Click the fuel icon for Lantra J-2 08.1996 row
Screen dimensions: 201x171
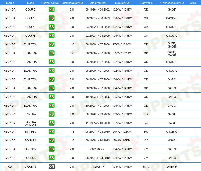[x=52, y=114]
